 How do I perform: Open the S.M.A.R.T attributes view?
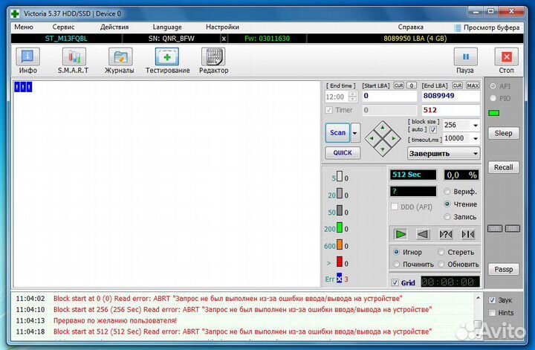click(x=74, y=61)
